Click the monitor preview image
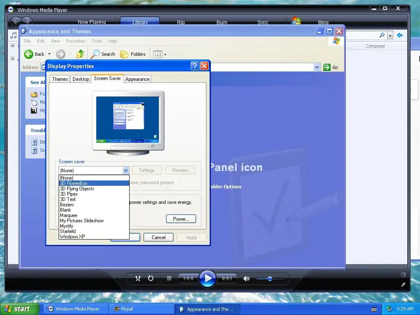The width and height of the screenshot is (420, 315). [128, 123]
